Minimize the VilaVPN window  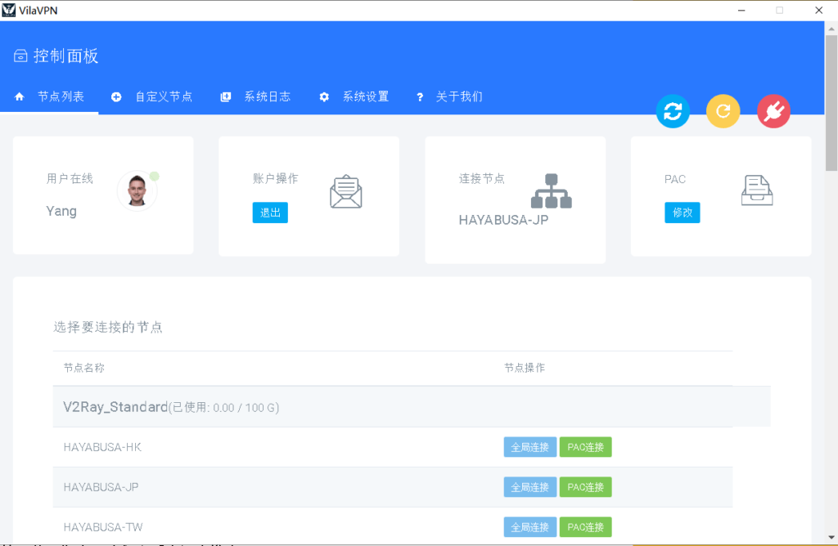[741, 10]
